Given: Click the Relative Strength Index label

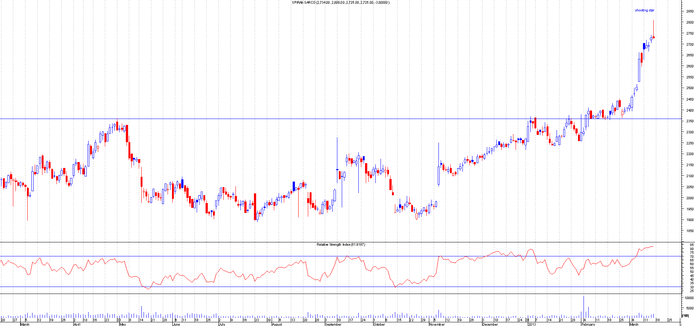Looking at the screenshot, I should (341, 245).
